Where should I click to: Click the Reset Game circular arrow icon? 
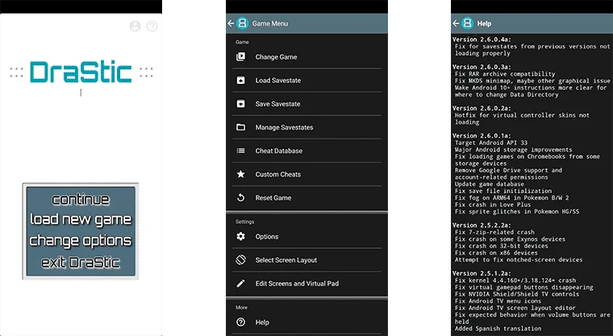[241, 197]
